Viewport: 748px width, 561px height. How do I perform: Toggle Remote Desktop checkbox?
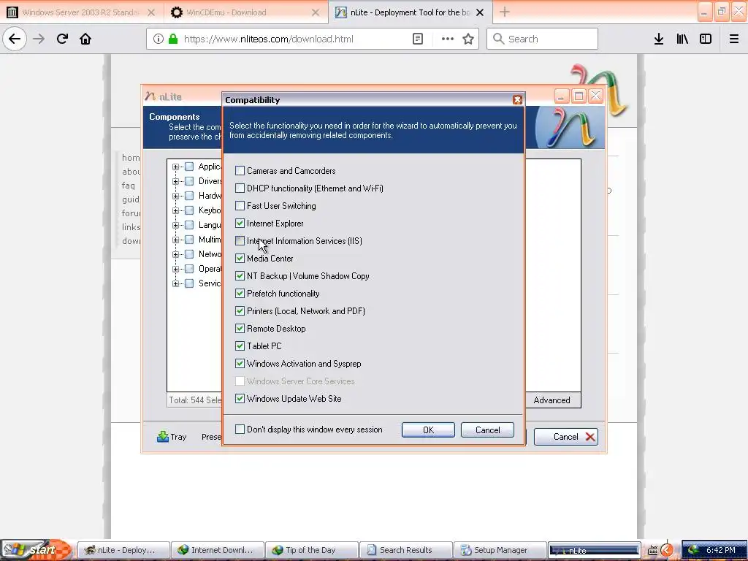[240, 328]
